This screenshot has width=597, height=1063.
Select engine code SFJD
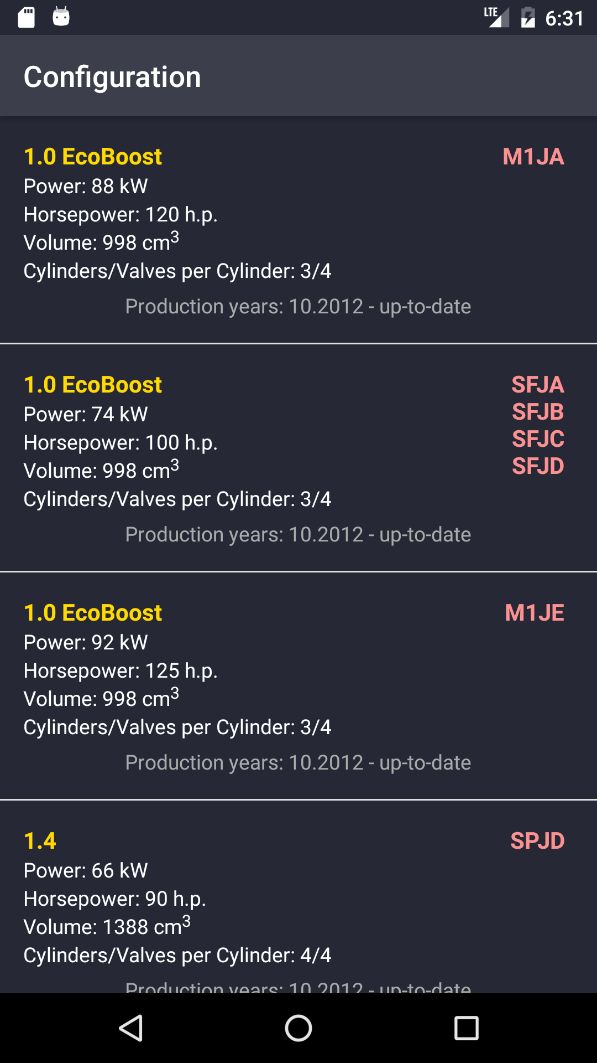538,466
